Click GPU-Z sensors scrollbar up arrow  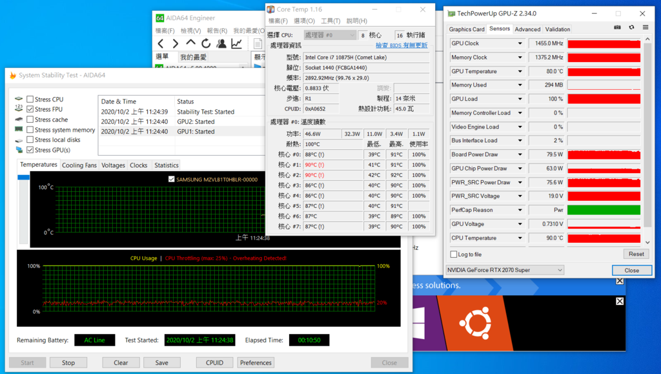coord(647,39)
